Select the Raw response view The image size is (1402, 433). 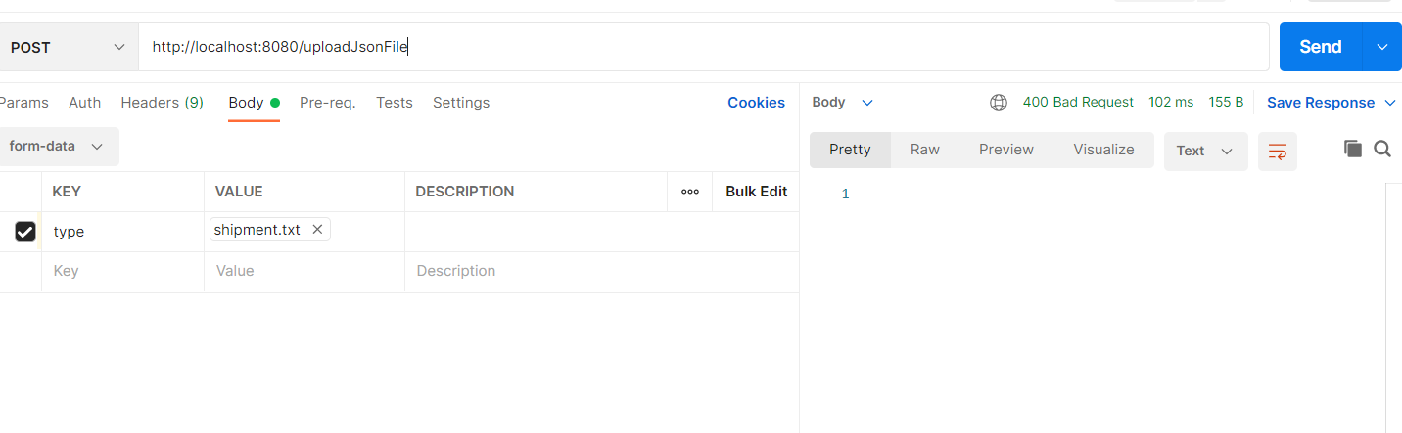[x=925, y=150]
